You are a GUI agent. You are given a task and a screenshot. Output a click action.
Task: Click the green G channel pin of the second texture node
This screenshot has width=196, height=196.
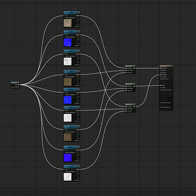pos(79,39)
